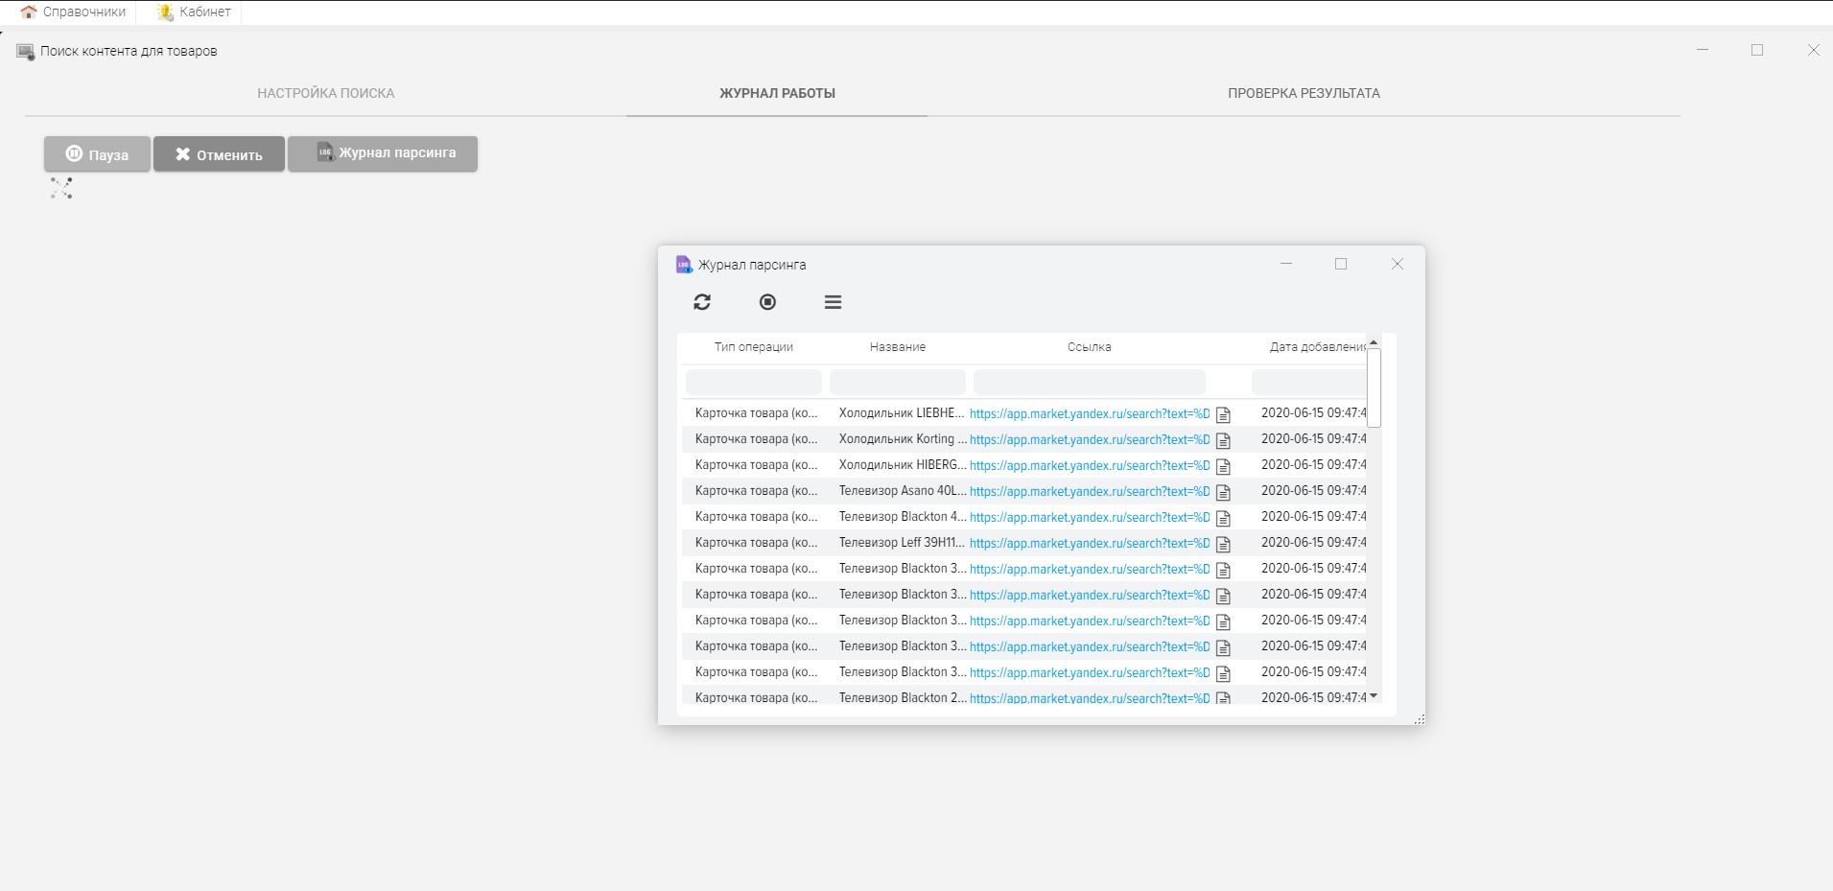Select the Телевизор Blackton 2... name cell
Image resolution: width=1833 pixels, height=891 pixels.
(x=902, y=698)
